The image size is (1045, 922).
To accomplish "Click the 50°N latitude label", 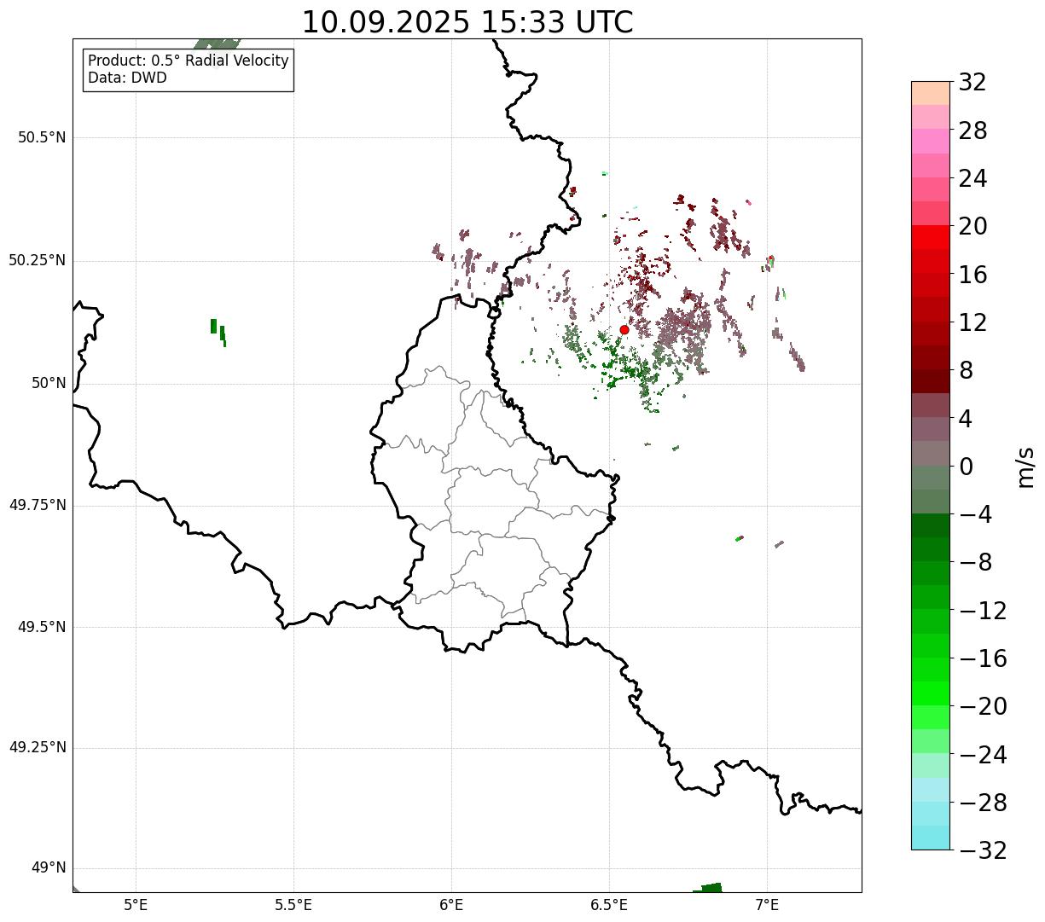I will [49, 383].
